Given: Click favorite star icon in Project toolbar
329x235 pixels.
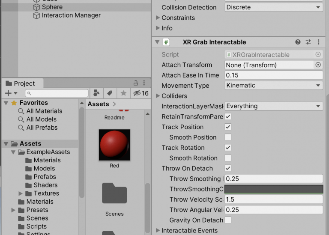Looking at the screenshot, I should coord(123,93).
